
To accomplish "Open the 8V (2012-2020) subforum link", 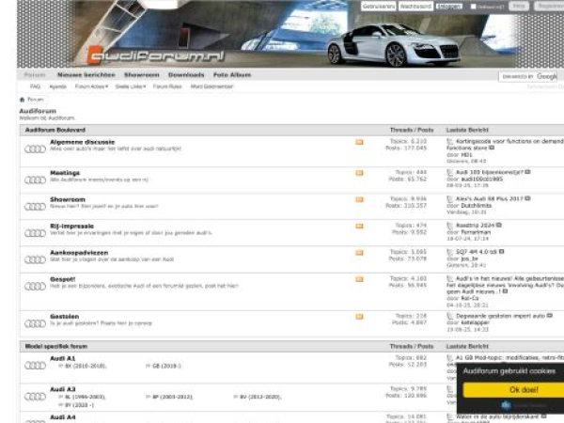I will coord(260,397).
